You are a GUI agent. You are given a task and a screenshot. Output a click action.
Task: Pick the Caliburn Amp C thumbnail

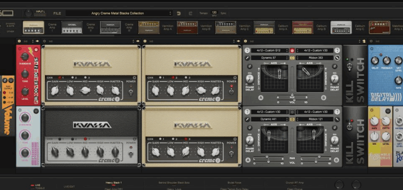tap(341, 27)
